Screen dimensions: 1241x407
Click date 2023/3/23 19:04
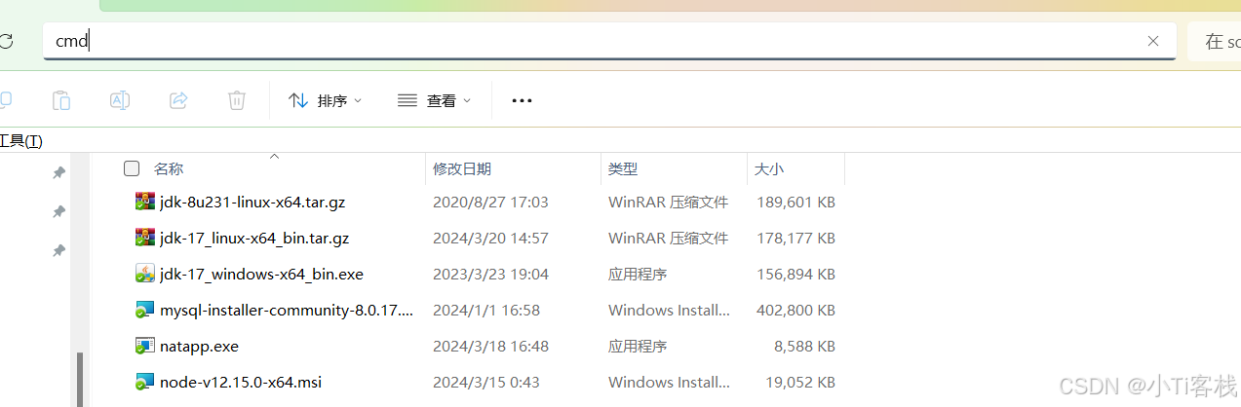tap(490, 275)
